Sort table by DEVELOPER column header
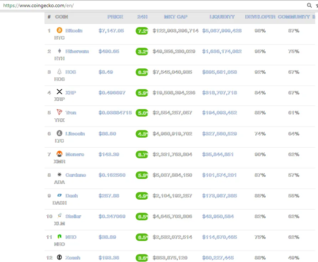318x262 pixels. (260, 17)
